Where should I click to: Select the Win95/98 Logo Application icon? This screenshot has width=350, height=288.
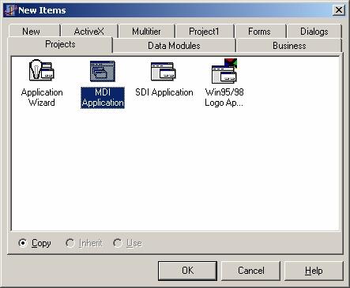[224, 70]
